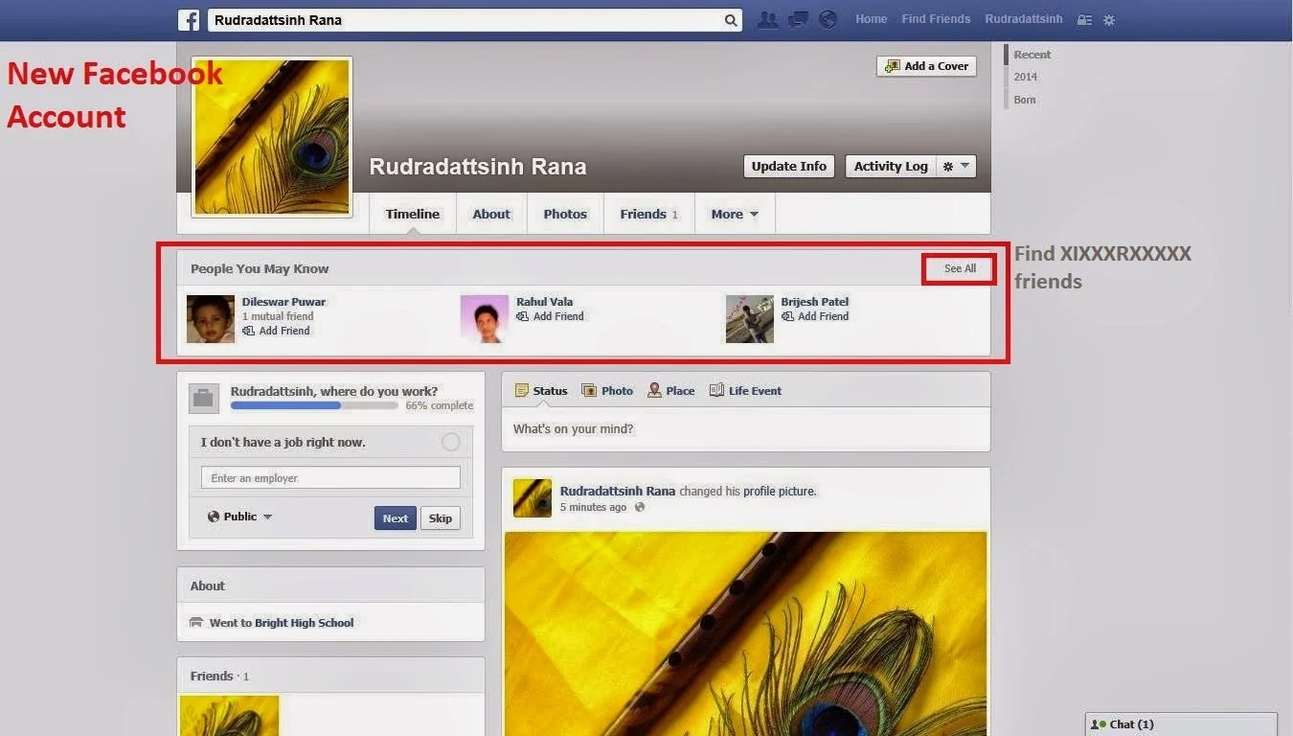Open Rahul Vala's profile photo

tap(485, 319)
